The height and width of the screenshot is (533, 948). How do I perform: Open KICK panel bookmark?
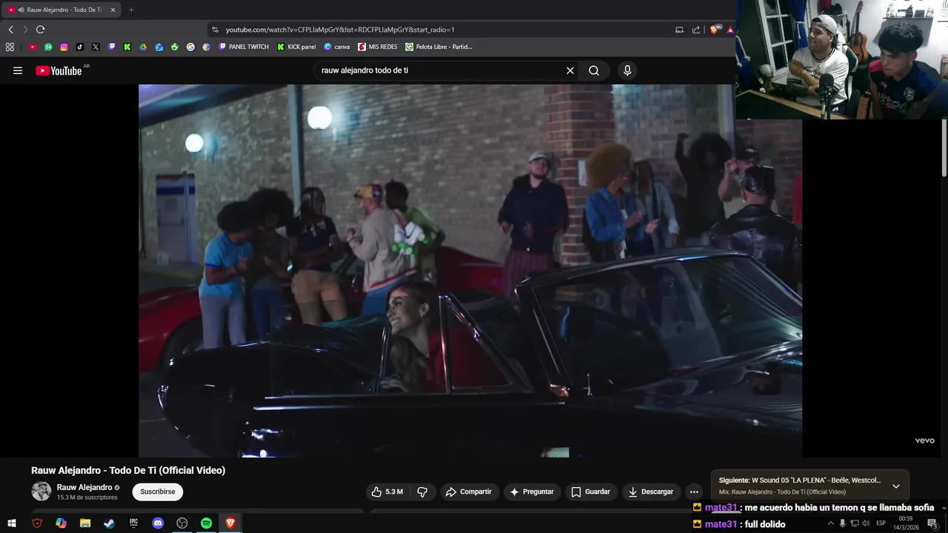296,47
